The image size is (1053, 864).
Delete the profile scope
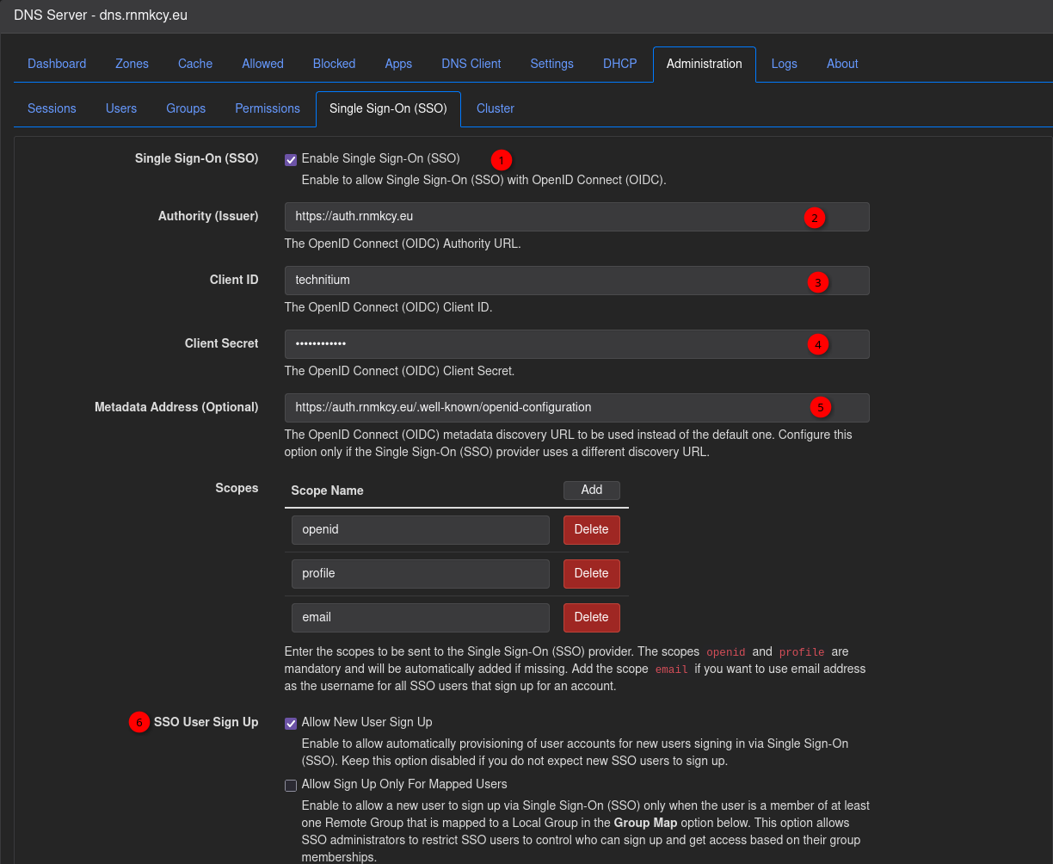pyautogui.click(x=591, y=574)
